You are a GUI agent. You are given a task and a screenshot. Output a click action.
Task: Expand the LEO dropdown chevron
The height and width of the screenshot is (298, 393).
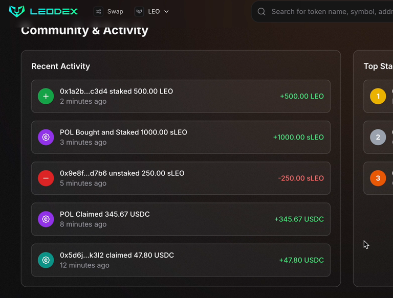pos(166,12)
